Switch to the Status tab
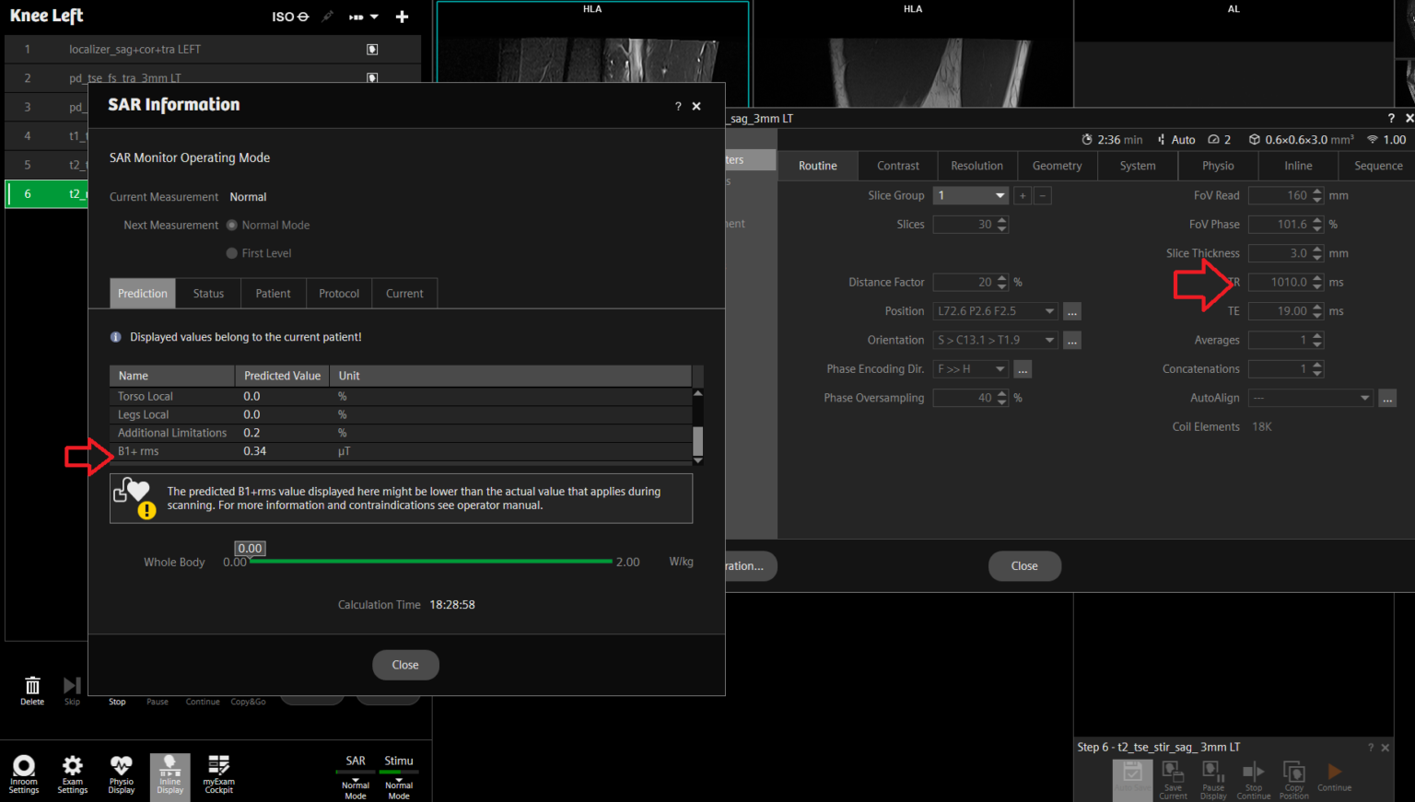This screenshot has height=802, width=1415. pos(208,294)
